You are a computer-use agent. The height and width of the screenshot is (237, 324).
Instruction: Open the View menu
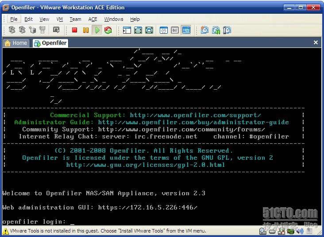[44, 19]
